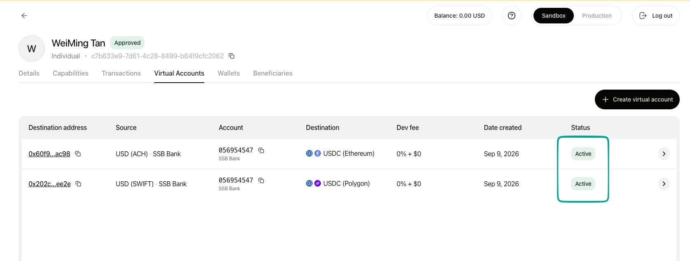Image resolution: width=690 pixels, height=261 pixels.
Task: Click the Status column header
Action: (x=580, y=127)
